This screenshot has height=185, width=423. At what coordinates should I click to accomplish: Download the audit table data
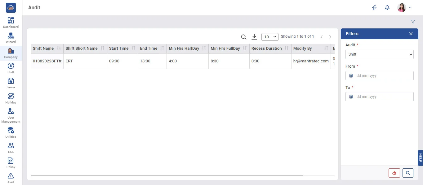click(x=254, y=37)
